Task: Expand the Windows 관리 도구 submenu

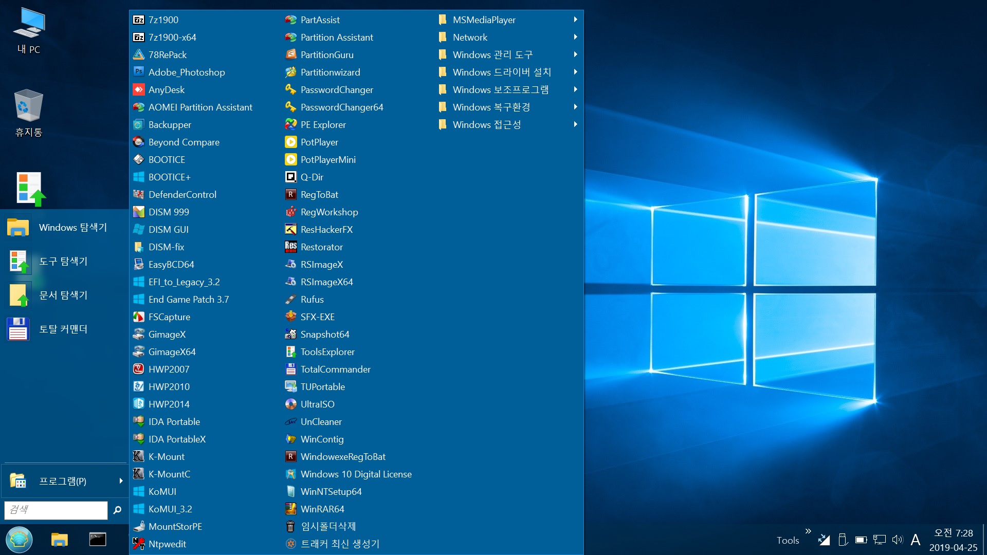Action: coord(575,54)
